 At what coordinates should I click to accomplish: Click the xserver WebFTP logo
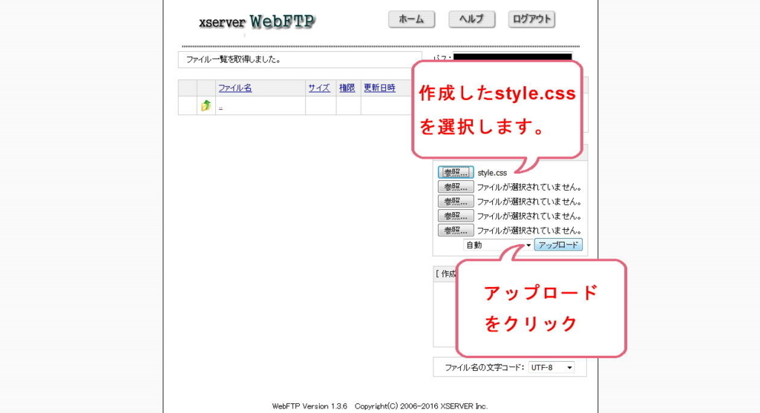[257, 22]
